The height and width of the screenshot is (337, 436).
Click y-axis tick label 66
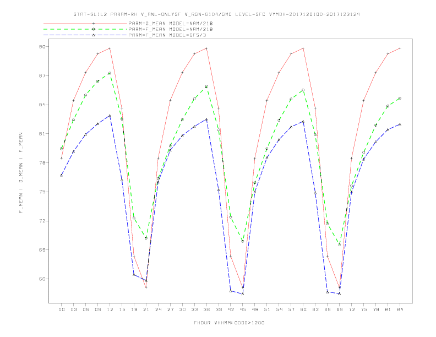(x=42, y=279)
